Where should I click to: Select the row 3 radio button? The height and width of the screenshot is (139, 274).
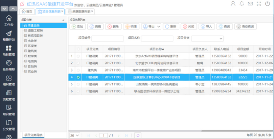point(78,70)
